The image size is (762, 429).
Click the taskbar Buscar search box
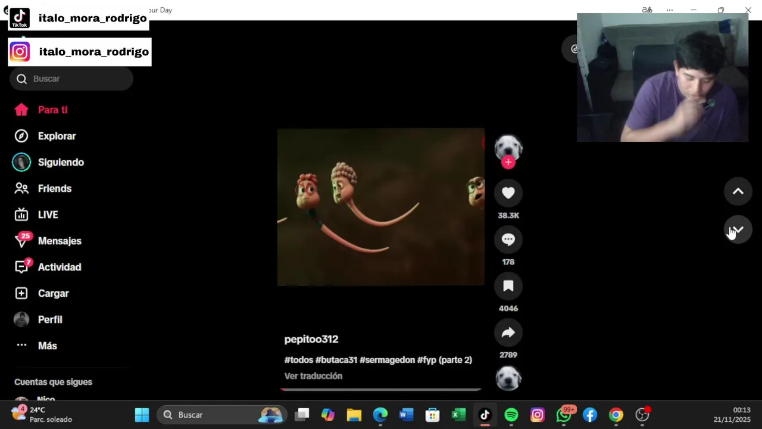pos(222,415)
